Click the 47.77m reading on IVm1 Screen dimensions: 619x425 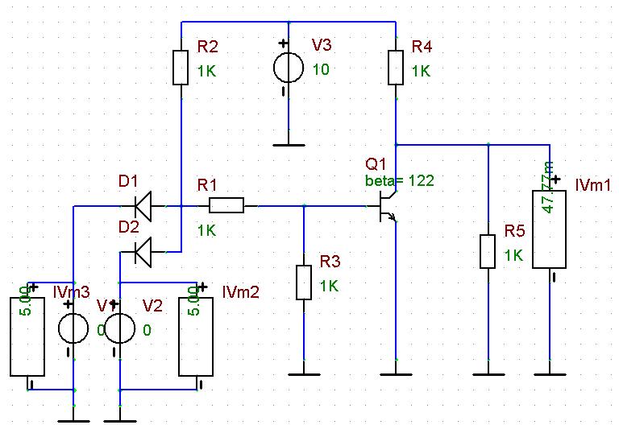point(548,188)
